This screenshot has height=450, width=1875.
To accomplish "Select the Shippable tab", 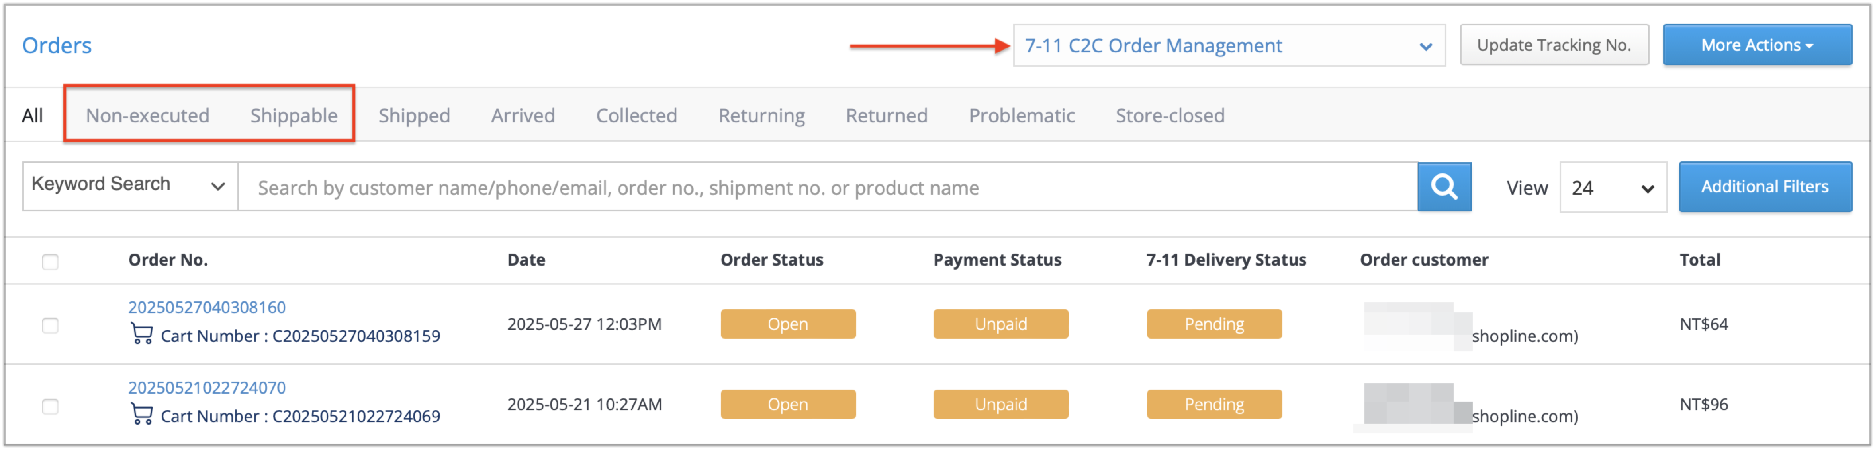I will coord(294,116).
